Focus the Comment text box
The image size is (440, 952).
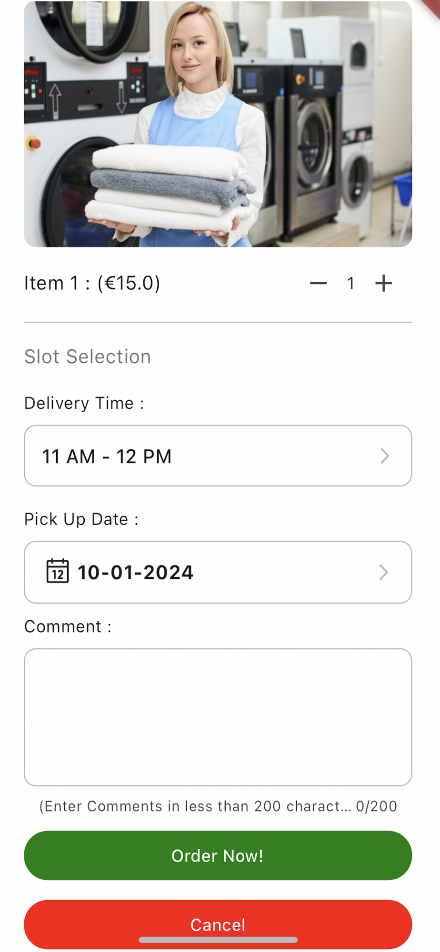pos(218,717)
